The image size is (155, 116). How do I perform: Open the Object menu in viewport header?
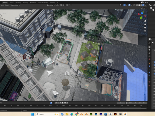(7, 5)
